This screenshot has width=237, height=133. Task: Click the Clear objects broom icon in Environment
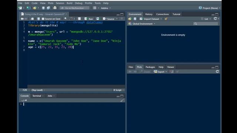166,19
